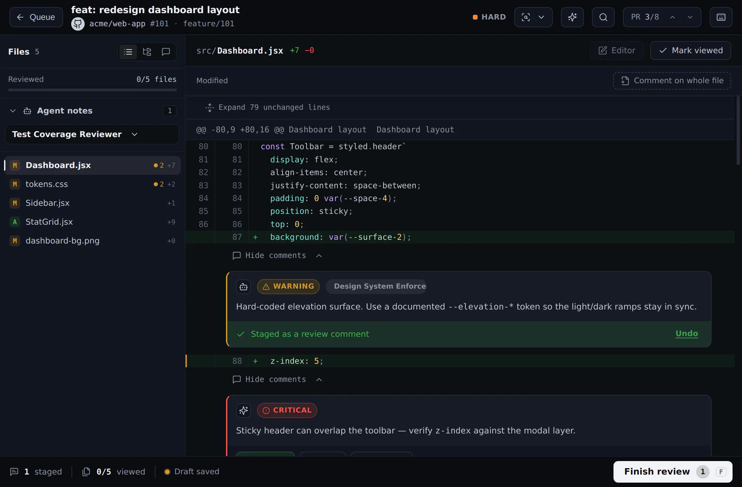
Task: Mark Dashboard.jsx as viewed
Action: pyautogui.click(x=690, y=51)
